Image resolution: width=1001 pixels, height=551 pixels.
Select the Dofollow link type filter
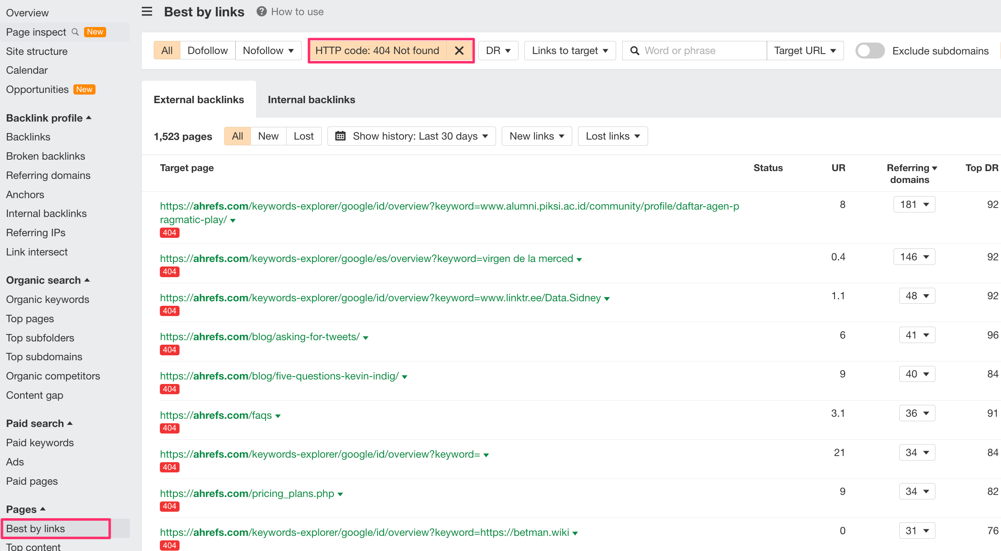click(x=207, y=51)
